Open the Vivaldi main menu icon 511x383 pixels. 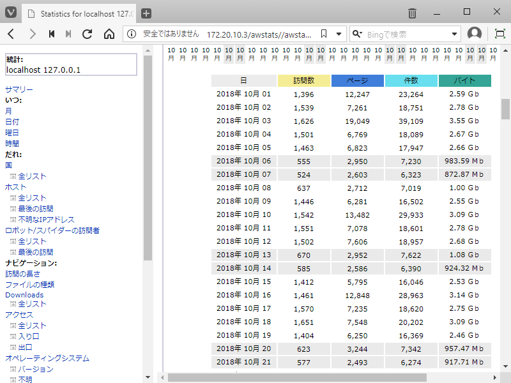pos(11,13)
